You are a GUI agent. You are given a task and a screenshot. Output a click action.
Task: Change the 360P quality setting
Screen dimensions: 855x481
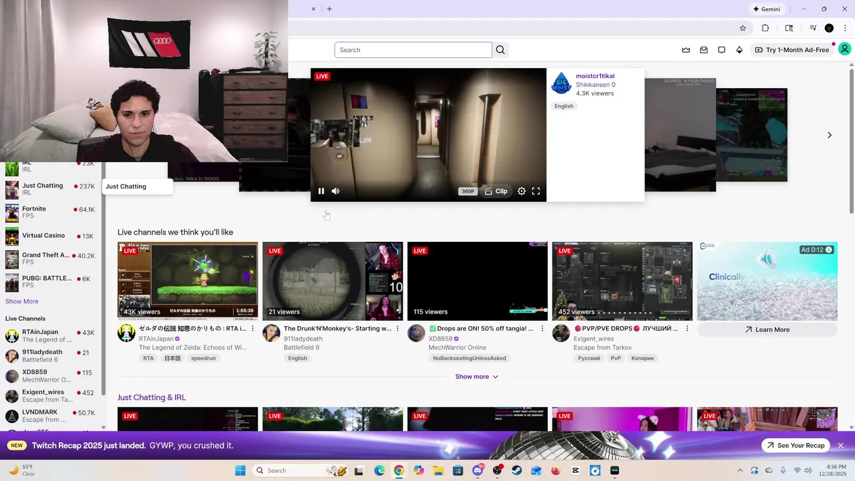coord(468,192)
